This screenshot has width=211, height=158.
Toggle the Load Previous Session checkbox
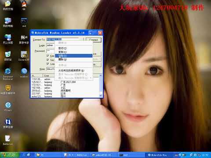click(48, 64)
